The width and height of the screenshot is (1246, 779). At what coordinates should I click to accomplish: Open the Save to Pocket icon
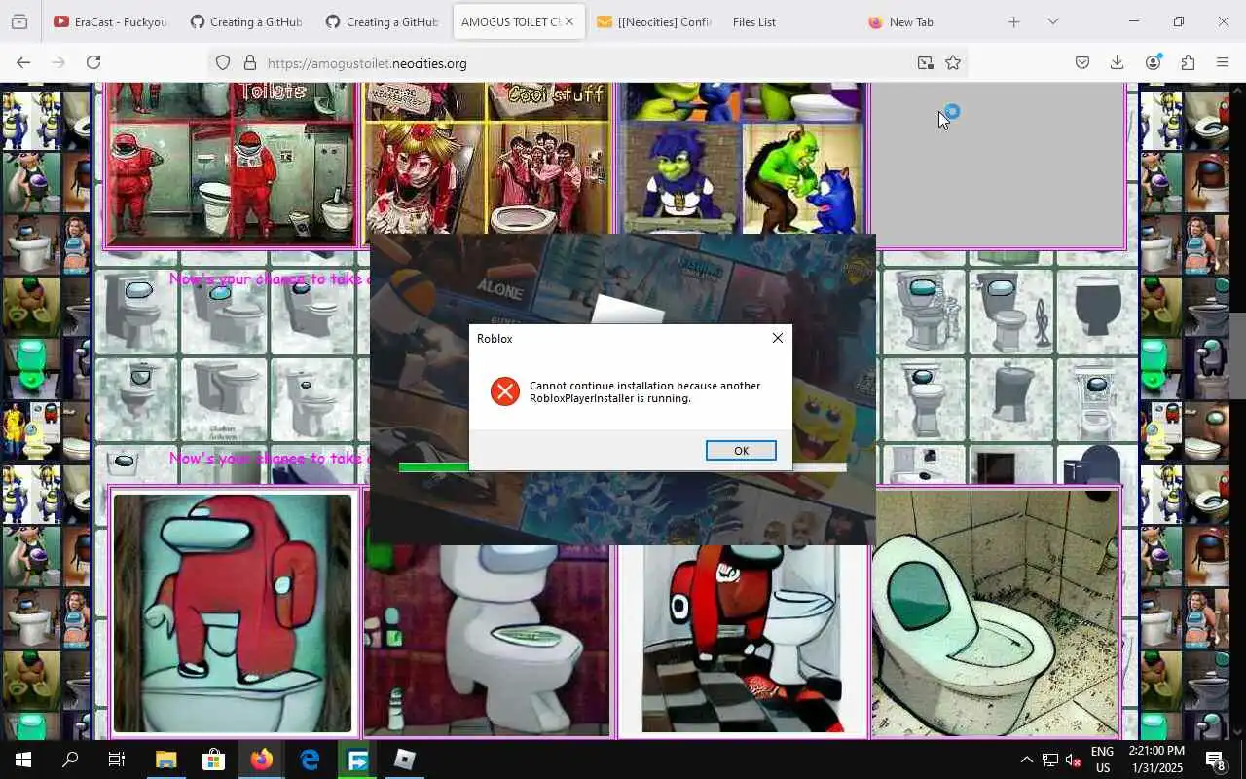pos(1082,62)
